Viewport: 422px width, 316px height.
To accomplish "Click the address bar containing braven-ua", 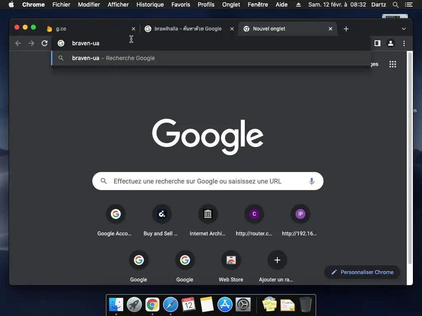I will tap(211, 43).
